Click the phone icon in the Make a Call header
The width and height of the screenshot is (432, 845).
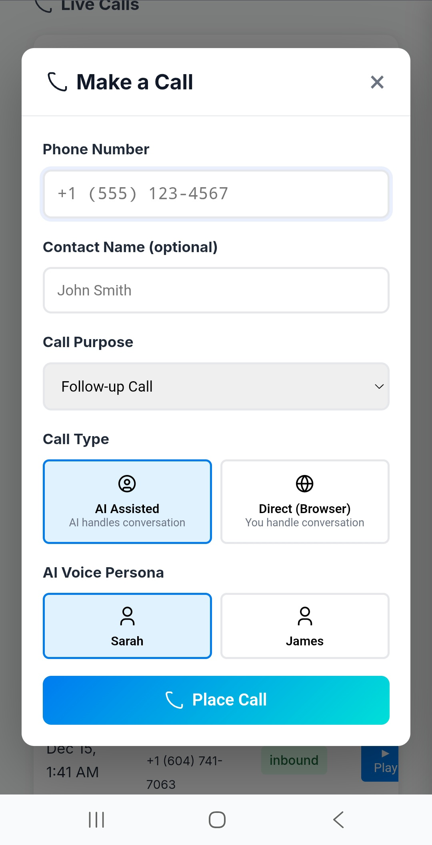(x=56, y=82)
